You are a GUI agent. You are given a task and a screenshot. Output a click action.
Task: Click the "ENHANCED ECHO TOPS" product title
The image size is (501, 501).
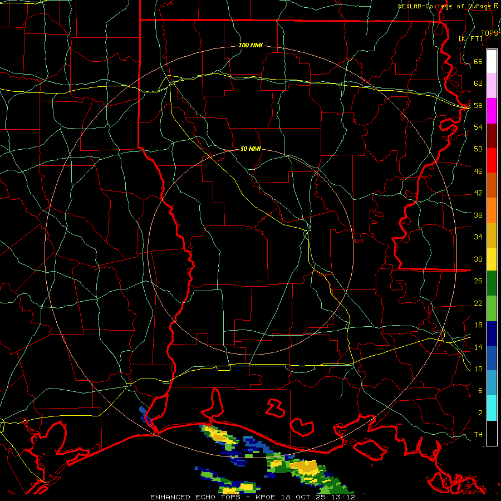[x=195, y=497]
